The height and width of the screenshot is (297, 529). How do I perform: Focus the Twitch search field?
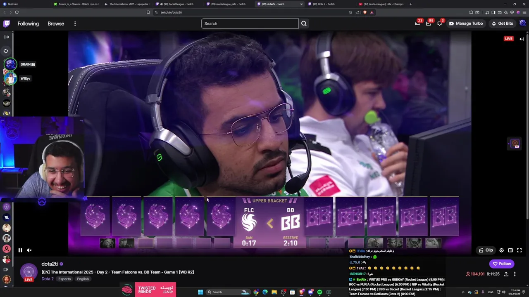pos(250,24)
